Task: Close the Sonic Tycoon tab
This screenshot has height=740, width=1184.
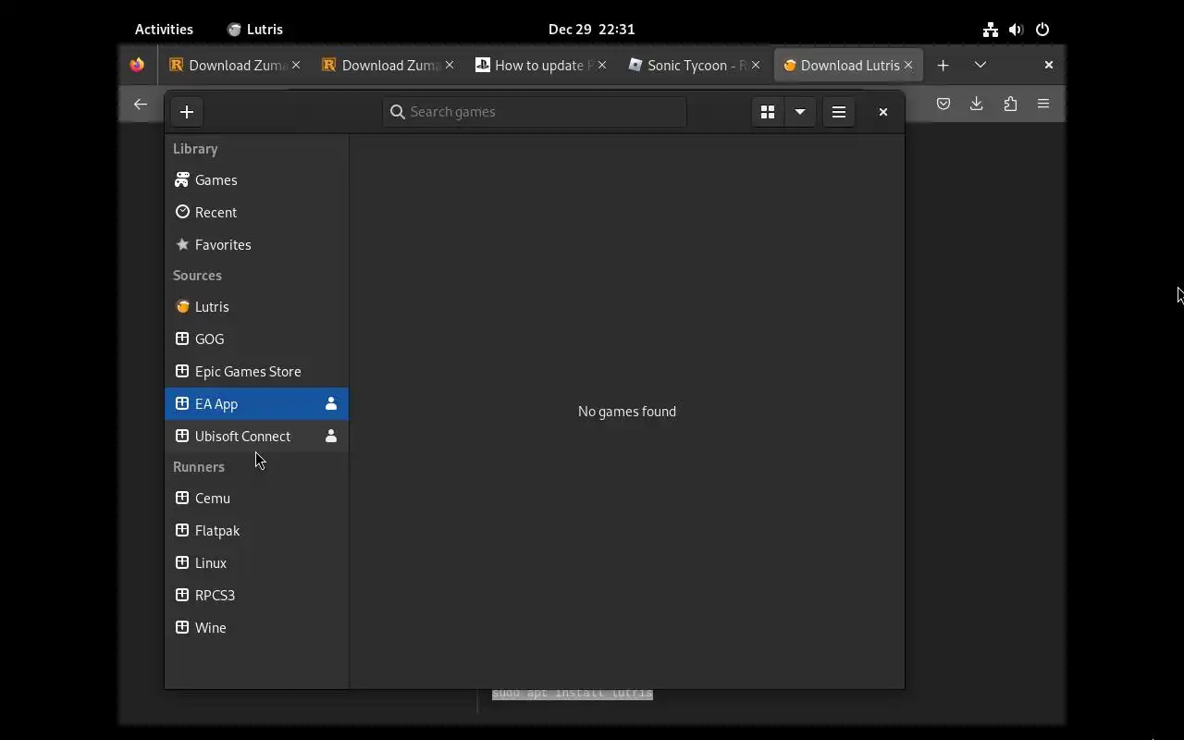Action: pyautogui.click(x=756, y=65)
